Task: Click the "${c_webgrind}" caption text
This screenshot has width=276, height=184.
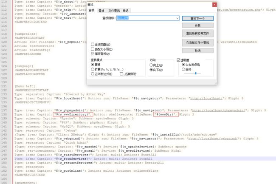Action: tap(68, 139)
